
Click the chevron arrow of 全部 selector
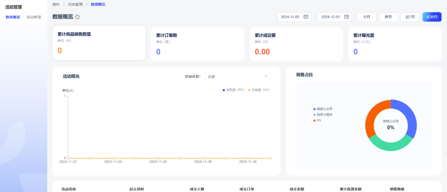click(x=266, y=76)
